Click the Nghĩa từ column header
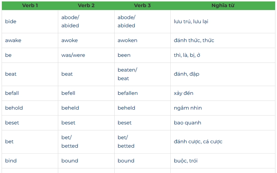277x173 pixels. [x=223, y=6]
